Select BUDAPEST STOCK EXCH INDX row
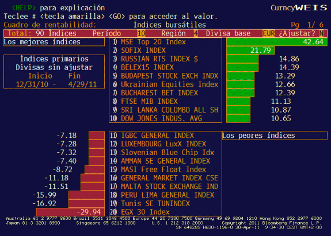 166,76
